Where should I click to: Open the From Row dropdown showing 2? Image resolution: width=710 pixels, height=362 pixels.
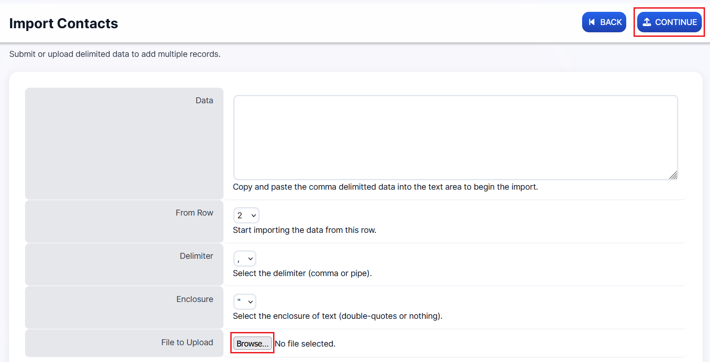(246, 216)
